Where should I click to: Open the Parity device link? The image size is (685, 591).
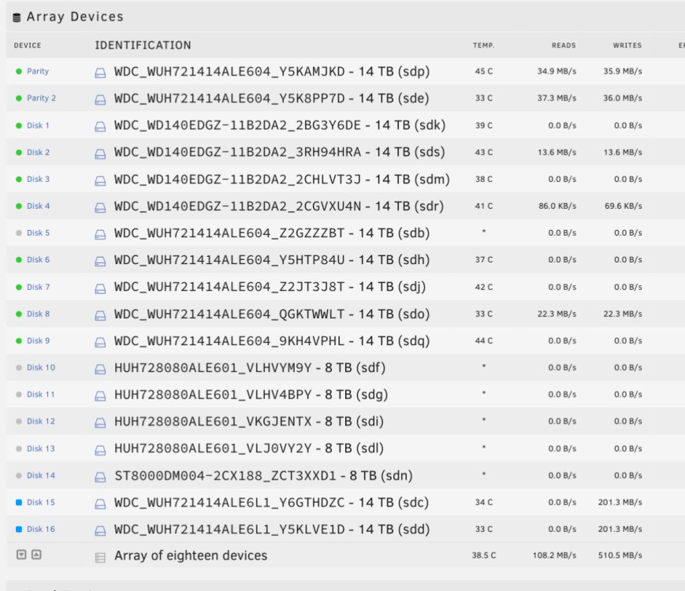tap(38, 71)
